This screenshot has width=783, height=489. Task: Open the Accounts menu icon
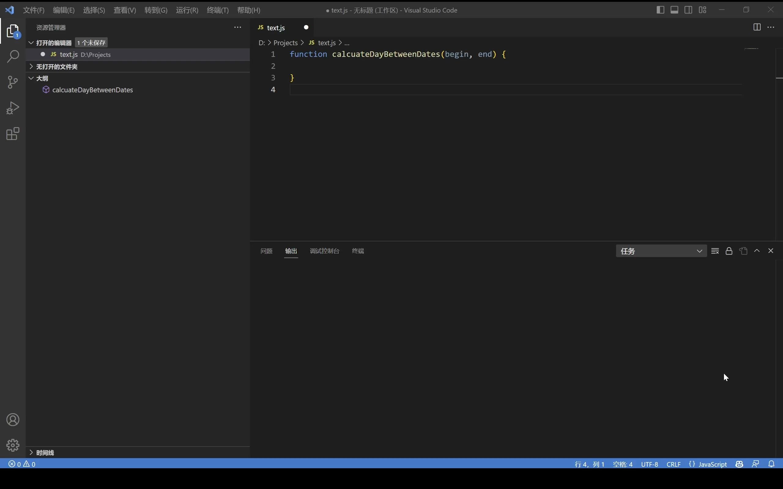click(x=13, y=420)
